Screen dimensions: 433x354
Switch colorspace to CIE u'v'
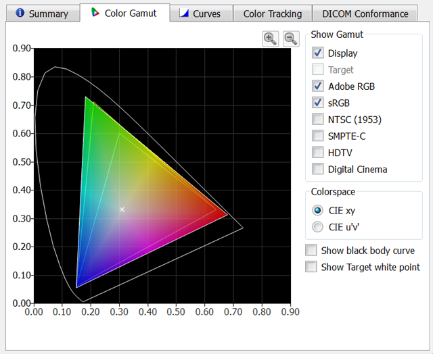point(318,226)
